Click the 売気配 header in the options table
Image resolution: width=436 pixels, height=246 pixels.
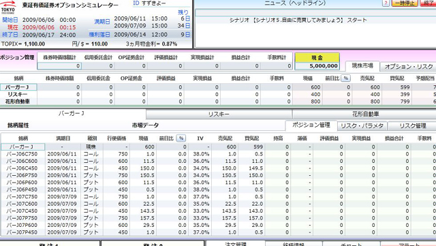click(x=225, y=138)
